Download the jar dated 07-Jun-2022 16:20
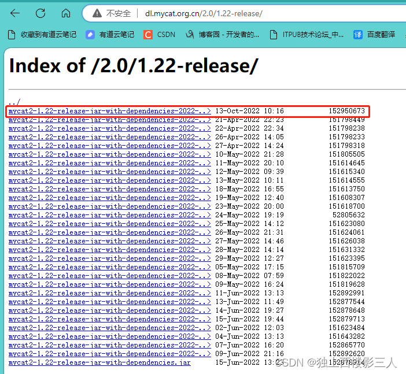 pos(109,345)
